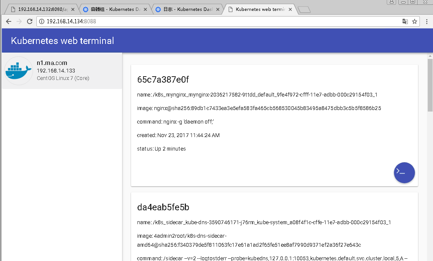Click the /sidecar command line text
Viewport: 433px width, 261px height.
272,258
